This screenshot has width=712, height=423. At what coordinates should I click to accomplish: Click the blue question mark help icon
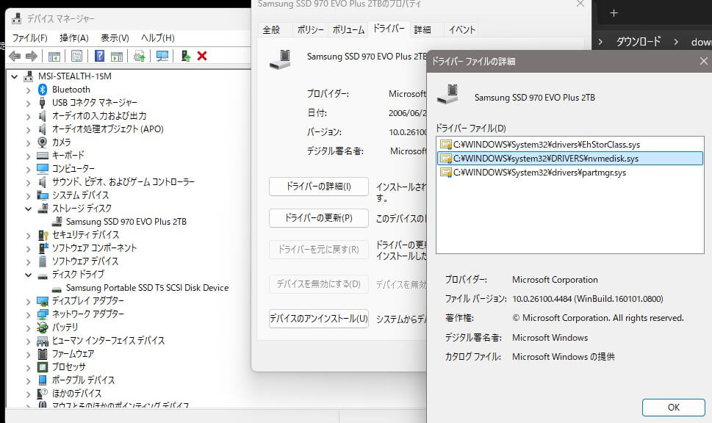(99, 57)
